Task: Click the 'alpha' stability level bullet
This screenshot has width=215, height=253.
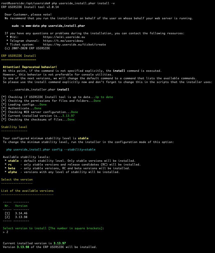Action: click(x=12, y=172)
